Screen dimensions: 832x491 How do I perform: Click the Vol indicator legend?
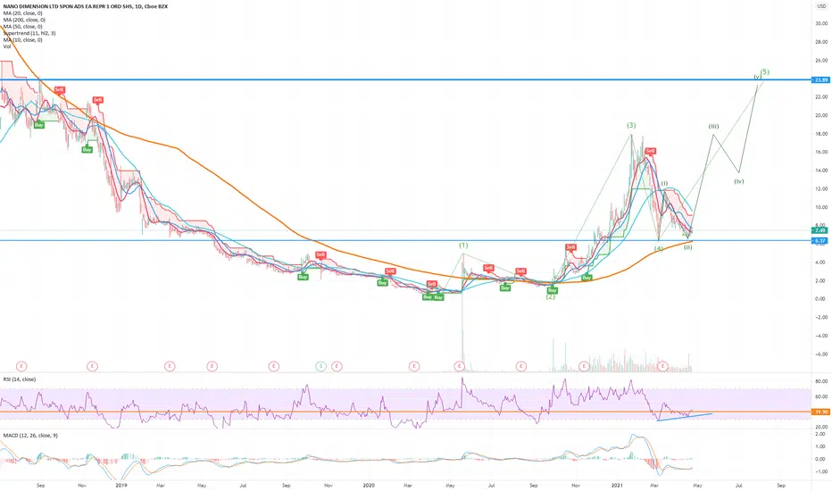coord(7,46)
